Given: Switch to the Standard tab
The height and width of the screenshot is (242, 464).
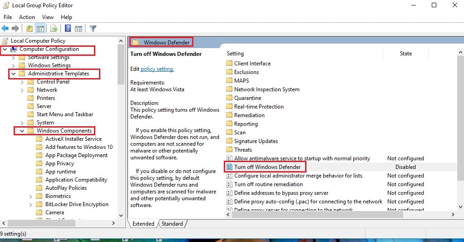Looking at the screenshot, I should (x=172, y=223).
